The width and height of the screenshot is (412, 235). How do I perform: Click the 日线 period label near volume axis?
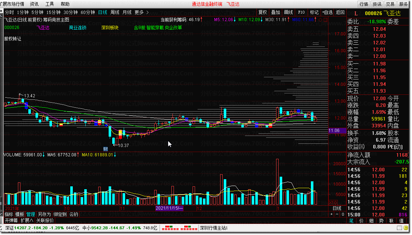[x=337, y=208]
